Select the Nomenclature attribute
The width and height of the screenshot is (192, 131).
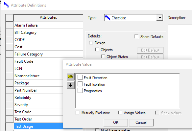pyautogui.click(x=38, y=76)
